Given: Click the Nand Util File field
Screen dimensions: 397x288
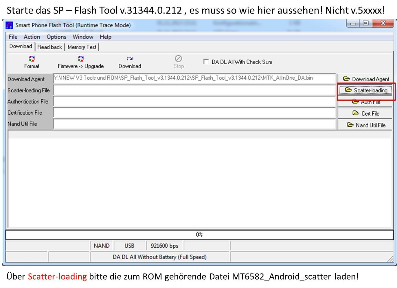Looking at the screenshot, I should [x=194, y=124].
